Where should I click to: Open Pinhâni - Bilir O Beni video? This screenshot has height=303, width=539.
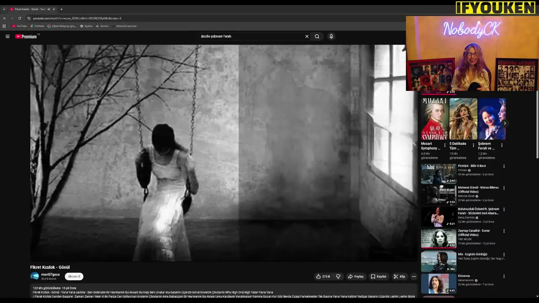[472, 166]
